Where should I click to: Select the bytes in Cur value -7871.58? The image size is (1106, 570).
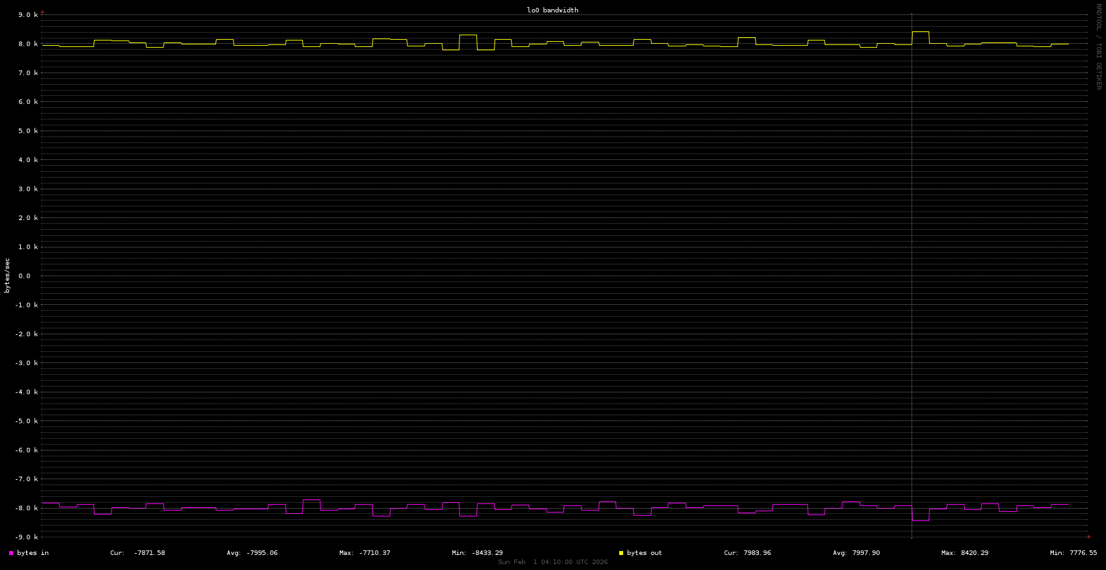pyautogui.click(x=149, y=553)
